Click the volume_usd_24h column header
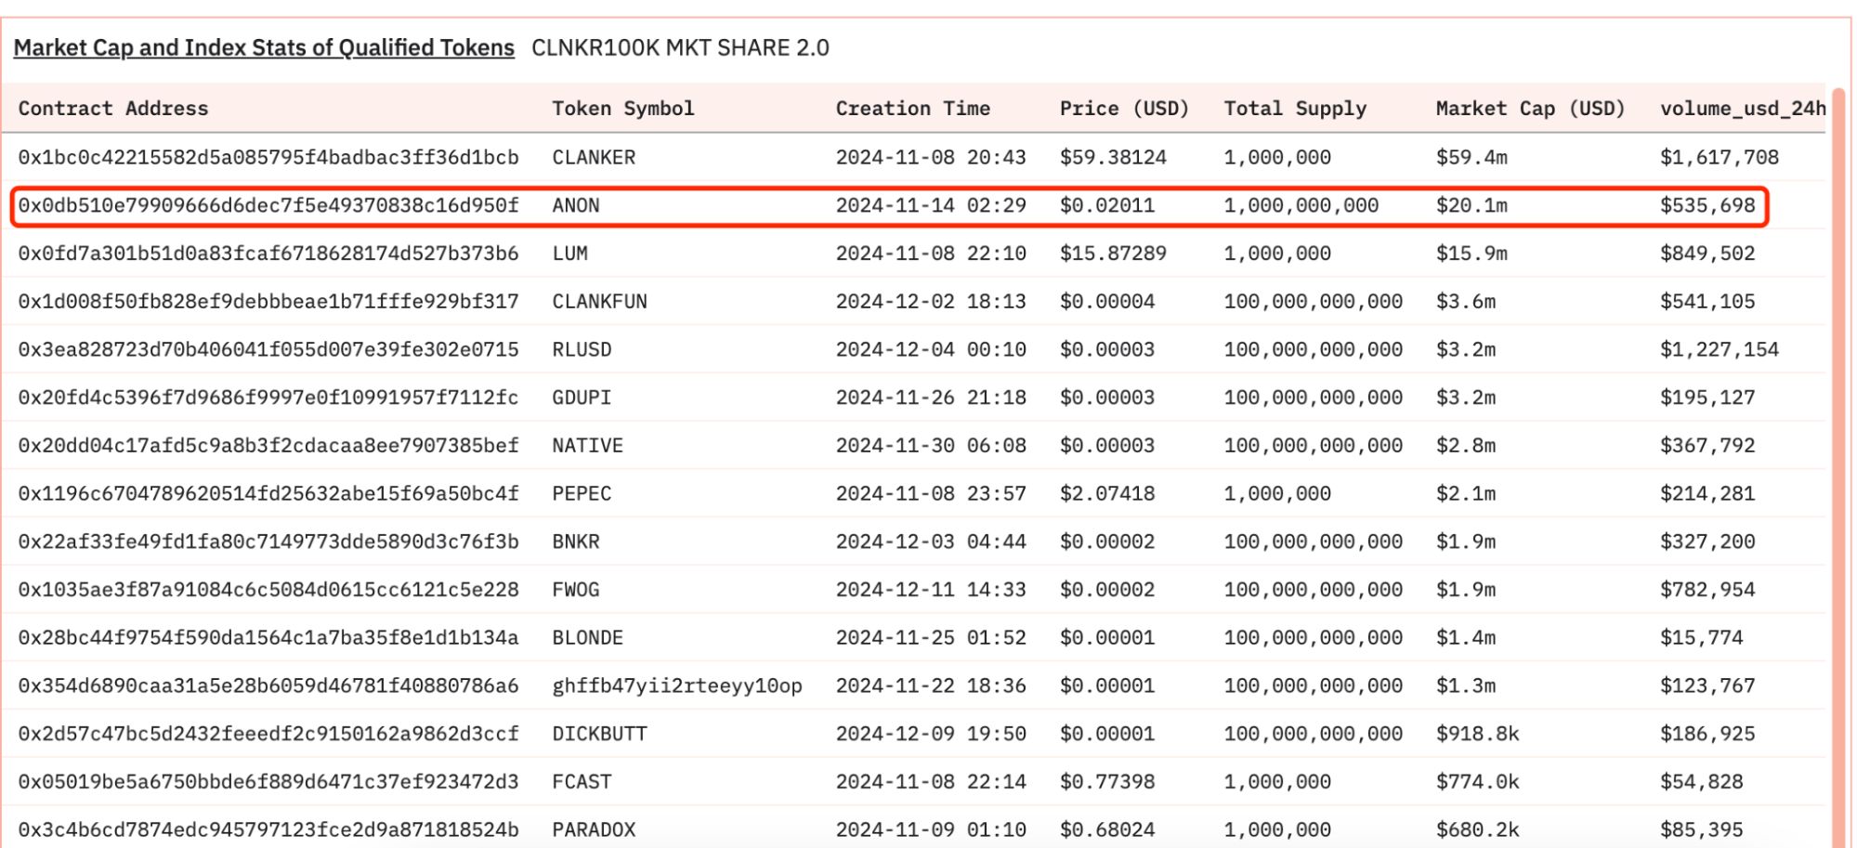The height and width of the screenshot is (848, 1857). tap(1743, 109)
